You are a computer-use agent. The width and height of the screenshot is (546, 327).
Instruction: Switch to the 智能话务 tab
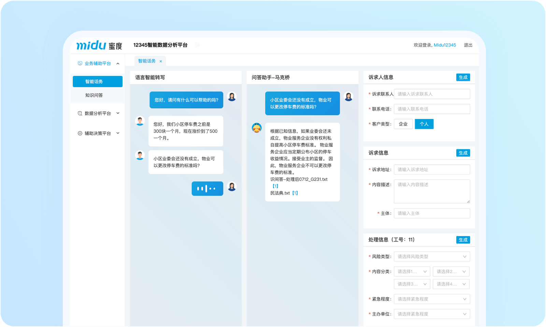[x=147, y=61]
